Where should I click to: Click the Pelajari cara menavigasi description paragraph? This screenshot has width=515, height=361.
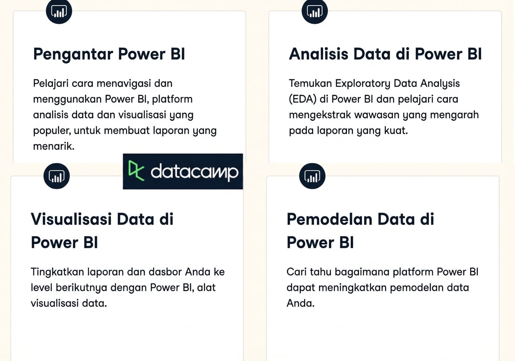coord(125,115)
